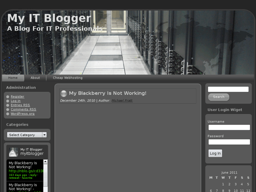This screenshot has height=192, width=256.
Task: Open the Select Category dropdown
Action: click(x=27, y=135)
